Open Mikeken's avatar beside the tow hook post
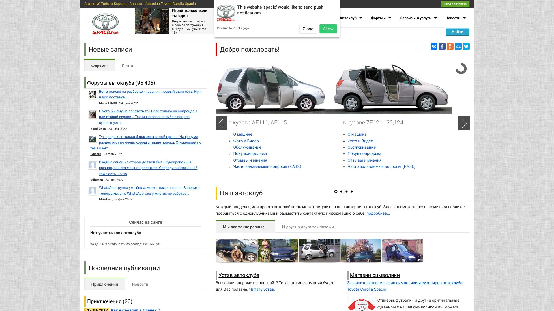 pos(93,165)
